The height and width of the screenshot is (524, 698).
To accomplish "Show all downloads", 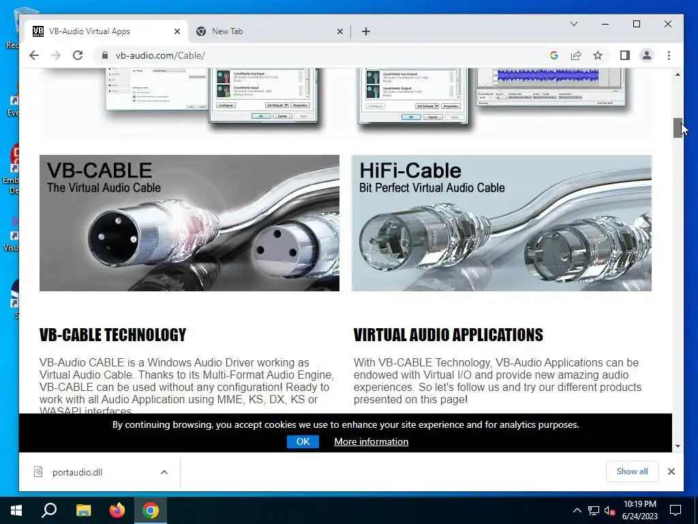I will pyautogui.click(x=632, y=471).
